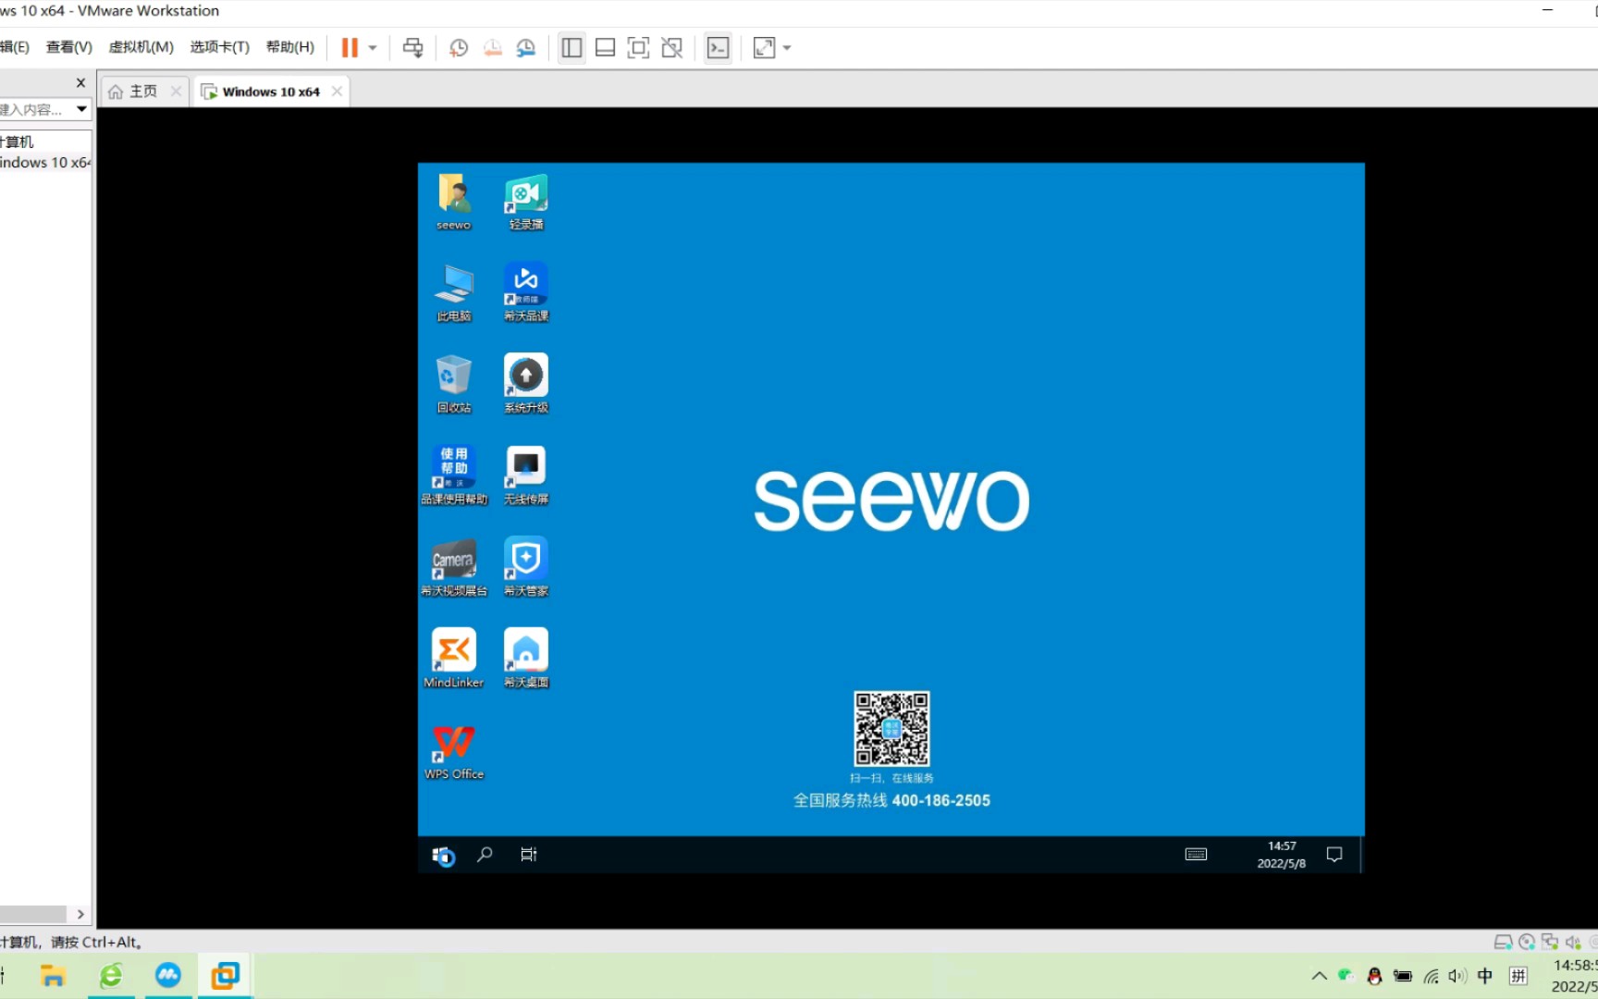Toggle the thumbnail bar view icon
Screen dimensions: 1598x999
(605, 48)
